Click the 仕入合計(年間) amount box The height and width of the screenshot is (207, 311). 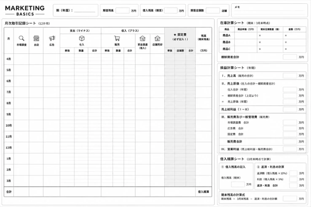click(x=290, y=90)
